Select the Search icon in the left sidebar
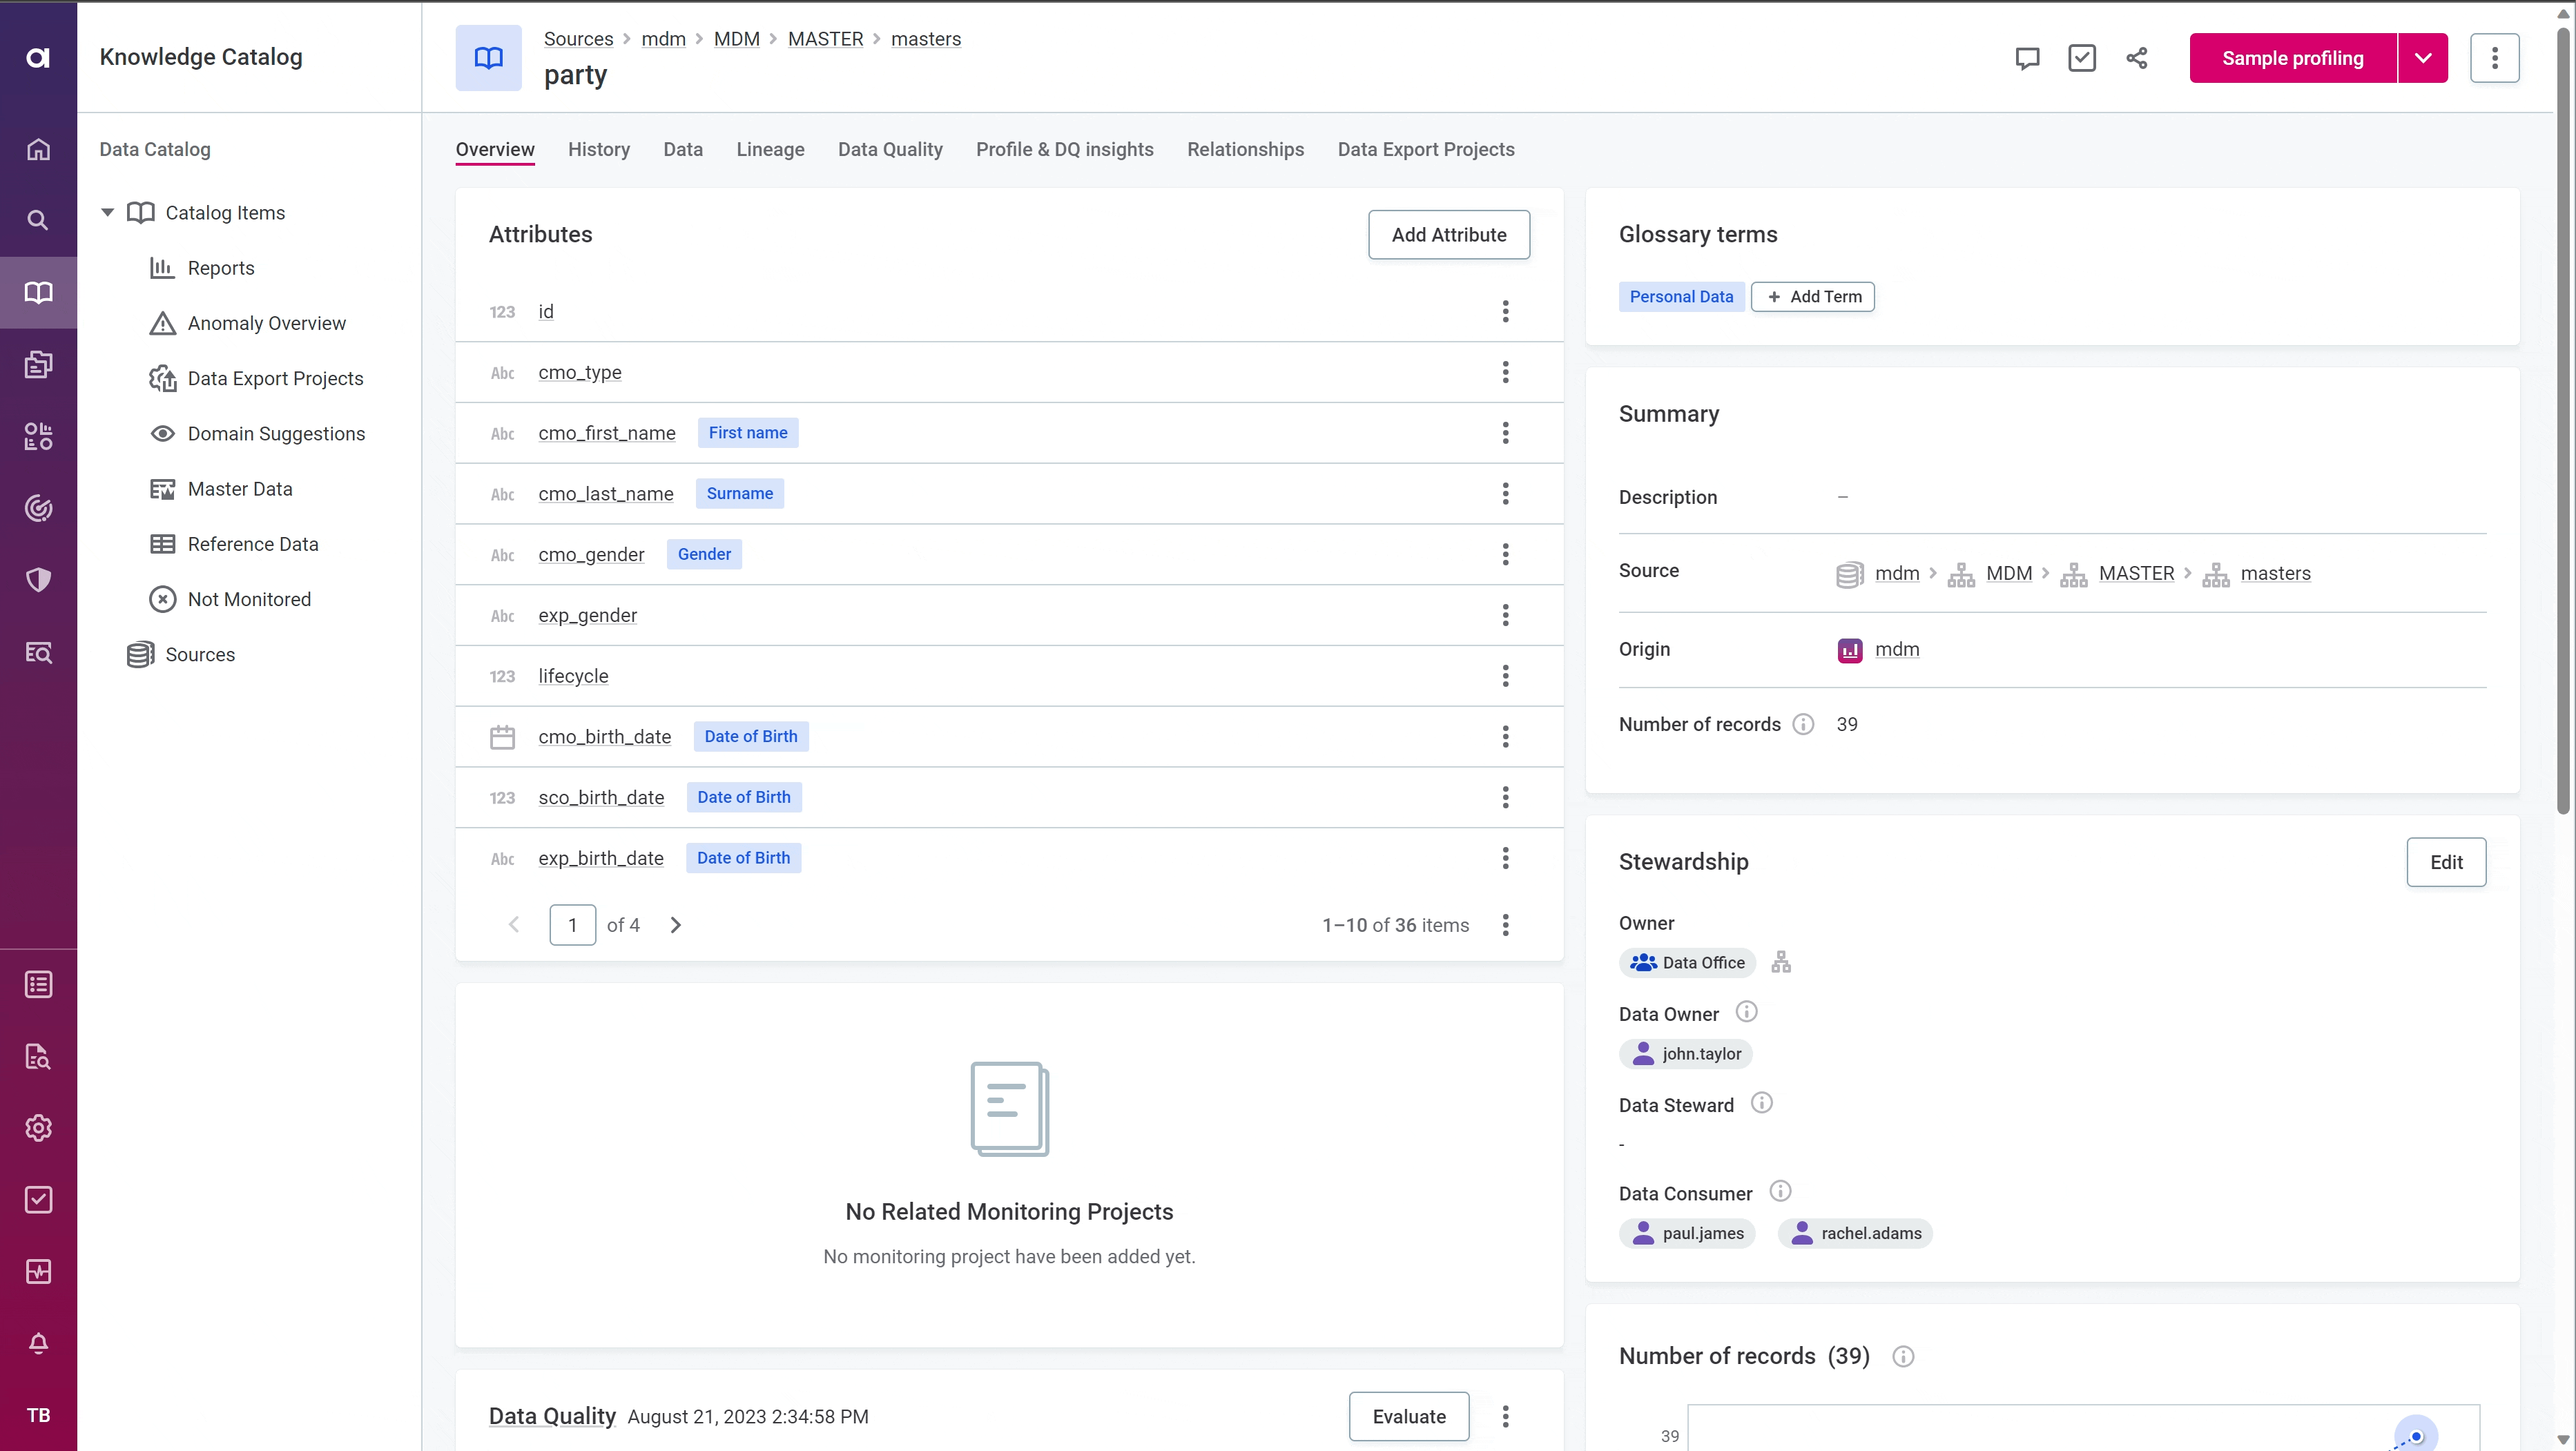The image size is (2576, 1451). [38, 220]
